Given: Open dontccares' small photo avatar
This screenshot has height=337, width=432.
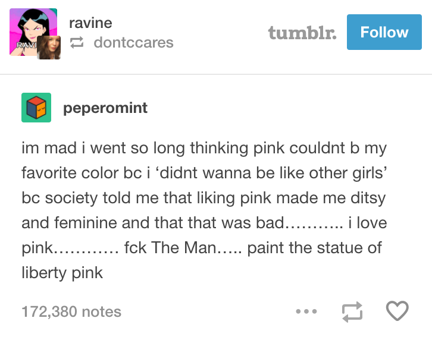Looking at the screenshot, I should (49, 48).
